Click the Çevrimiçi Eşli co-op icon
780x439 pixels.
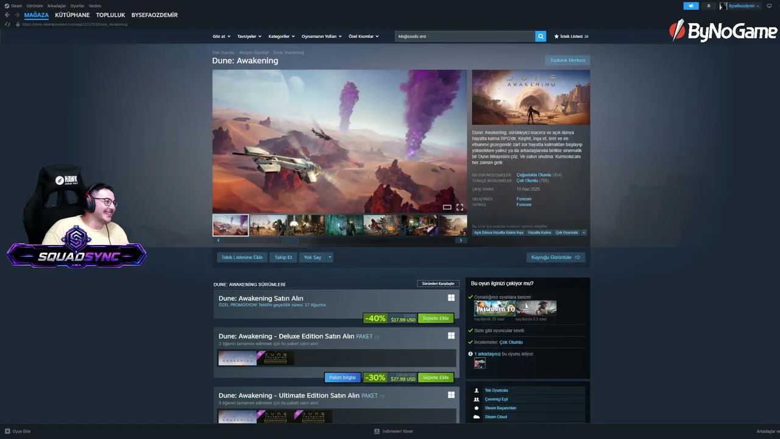(477, 399)
